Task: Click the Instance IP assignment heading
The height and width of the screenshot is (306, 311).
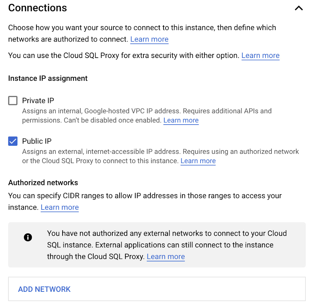Action: pyautogui.click(x=48, y=78)
